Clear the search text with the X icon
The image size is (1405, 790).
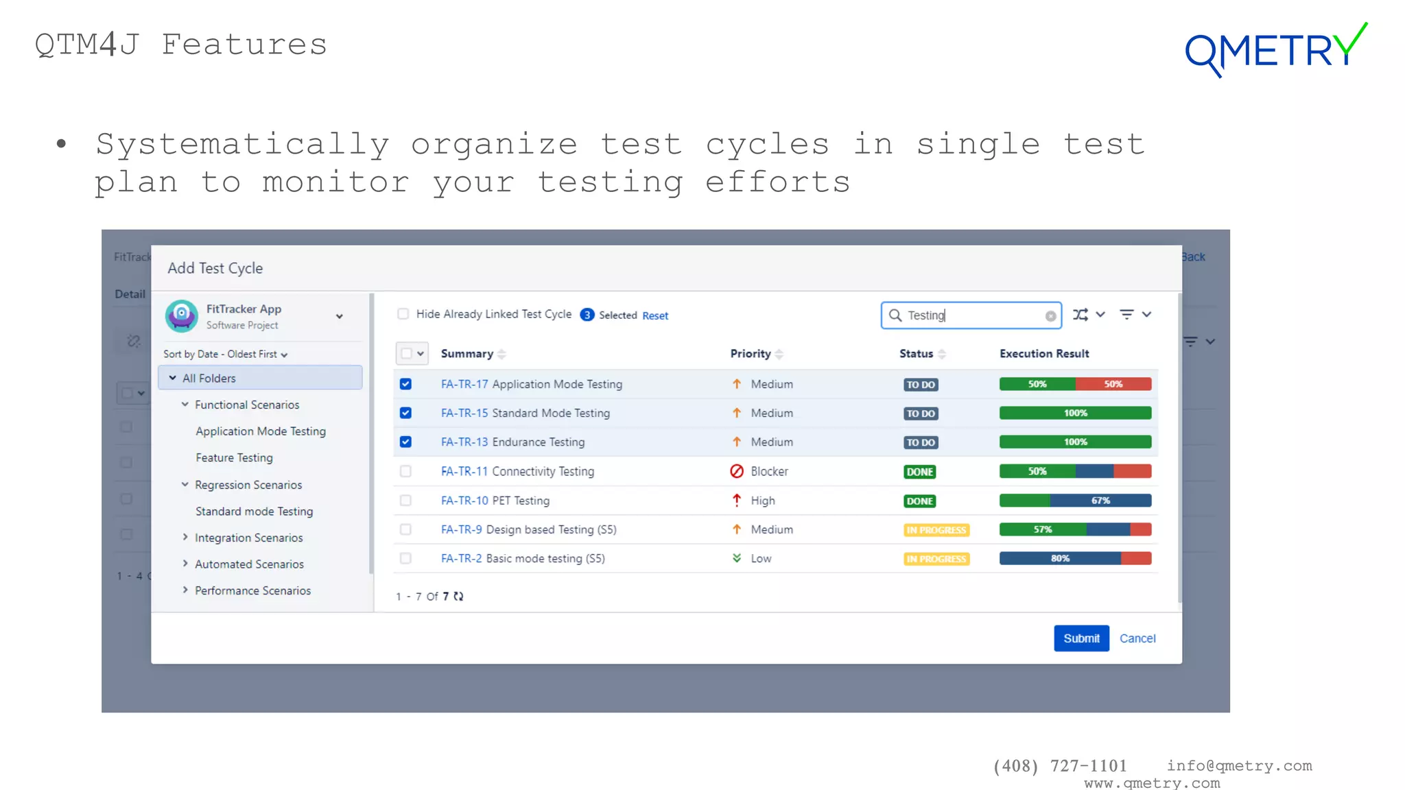point(1050,316)
